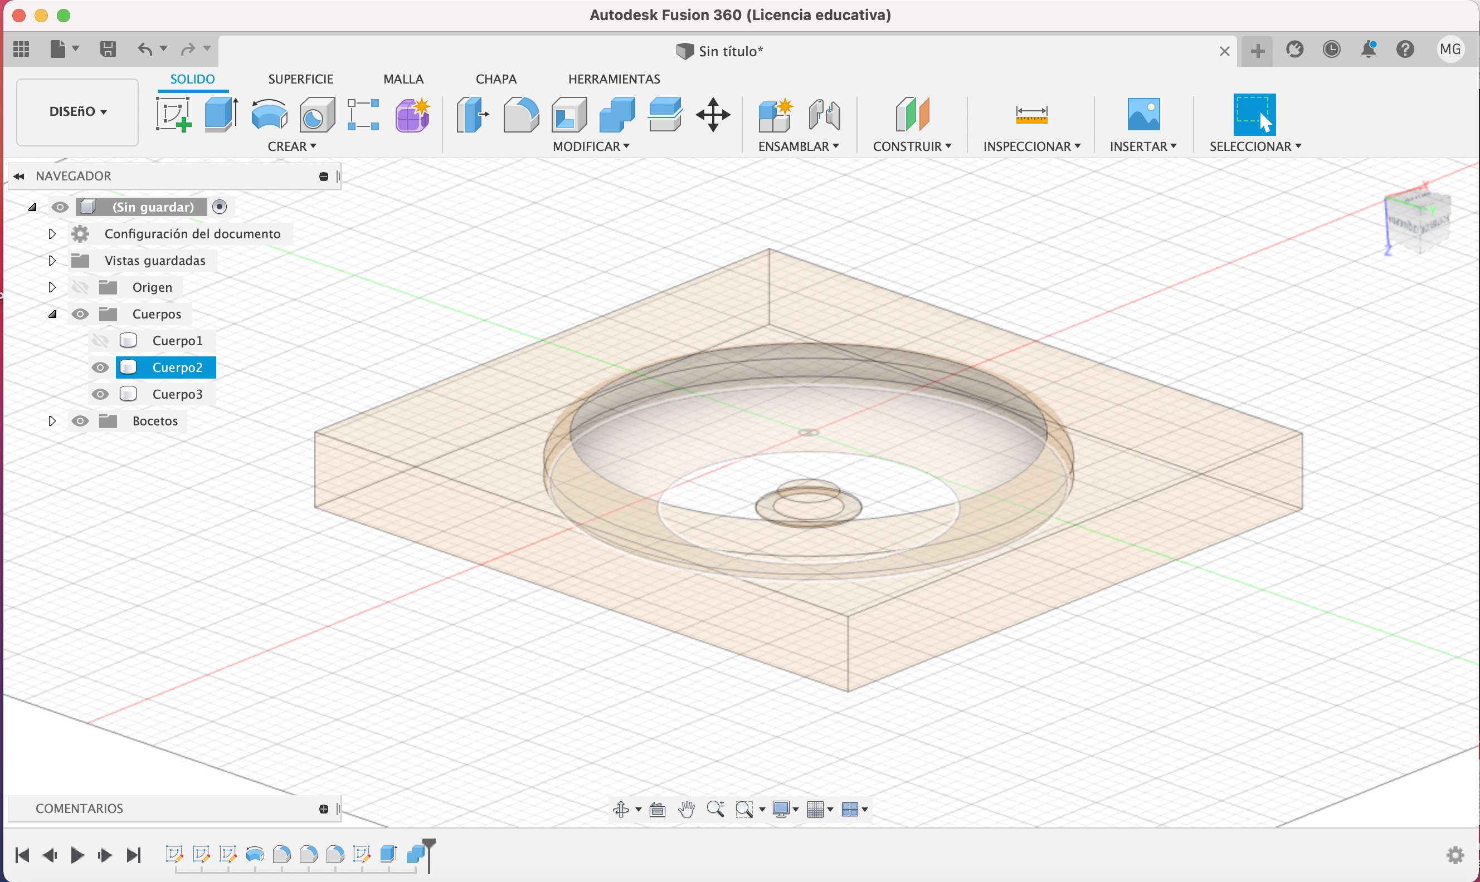Select the Revolve tool icon
This screenshot has width=1480, height=882.
coord(269,114)
